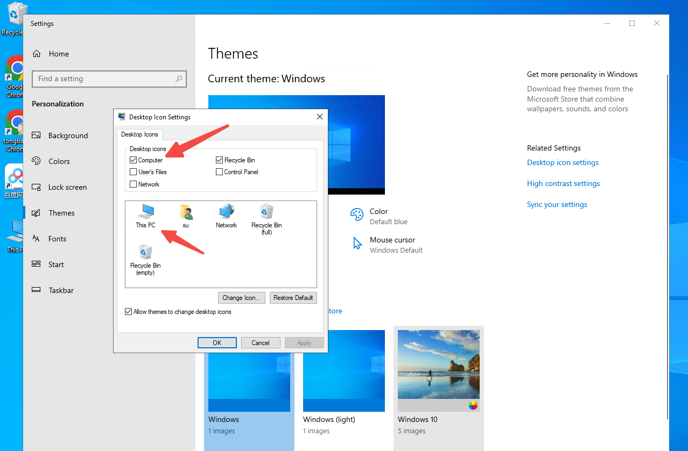Click the Settings window vertical scrollbar
This screenshot has height=451, width=688.
(x=668, y=247)
